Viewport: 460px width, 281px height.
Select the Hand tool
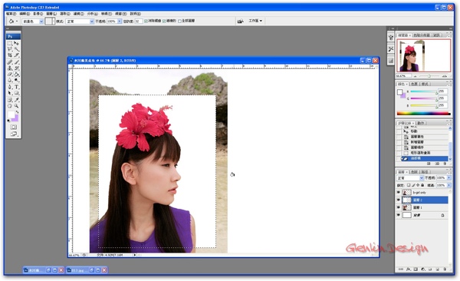[x=10, y=106]
